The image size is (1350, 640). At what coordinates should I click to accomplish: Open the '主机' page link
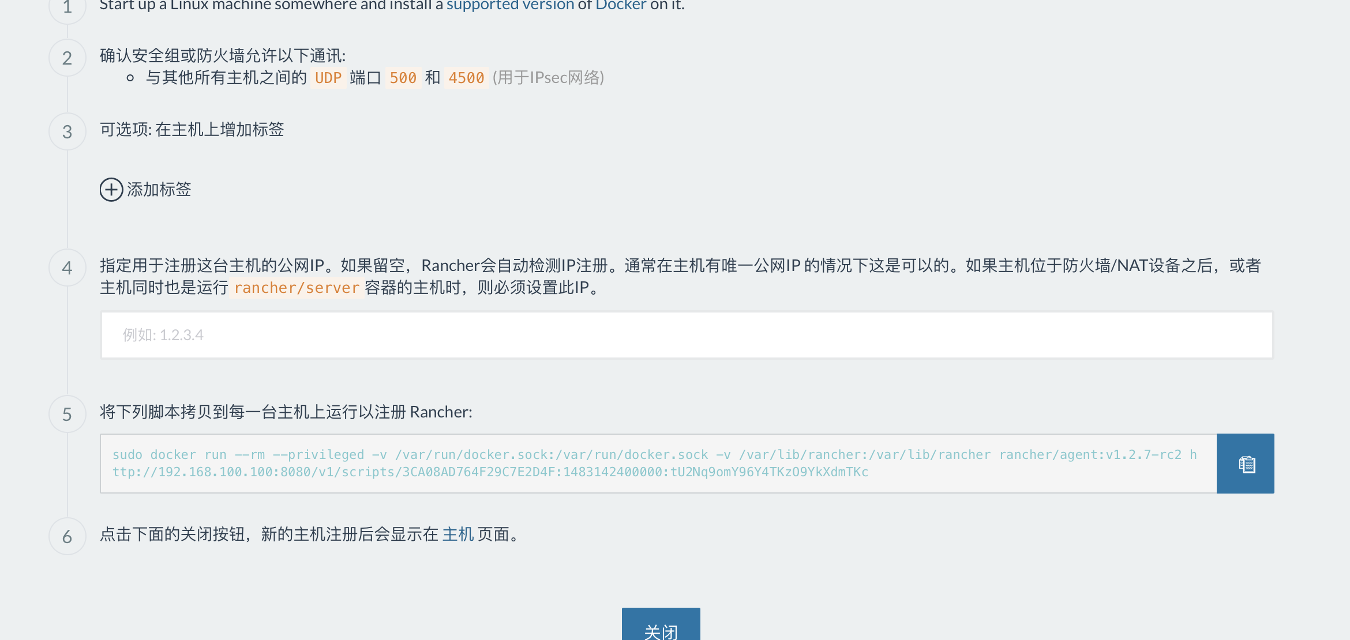pos(458,534)
